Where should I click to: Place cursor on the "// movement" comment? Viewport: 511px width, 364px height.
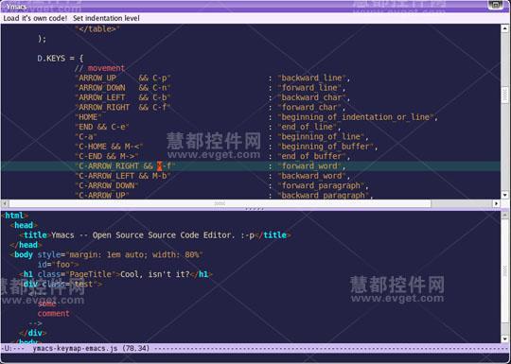click(99, 68)
